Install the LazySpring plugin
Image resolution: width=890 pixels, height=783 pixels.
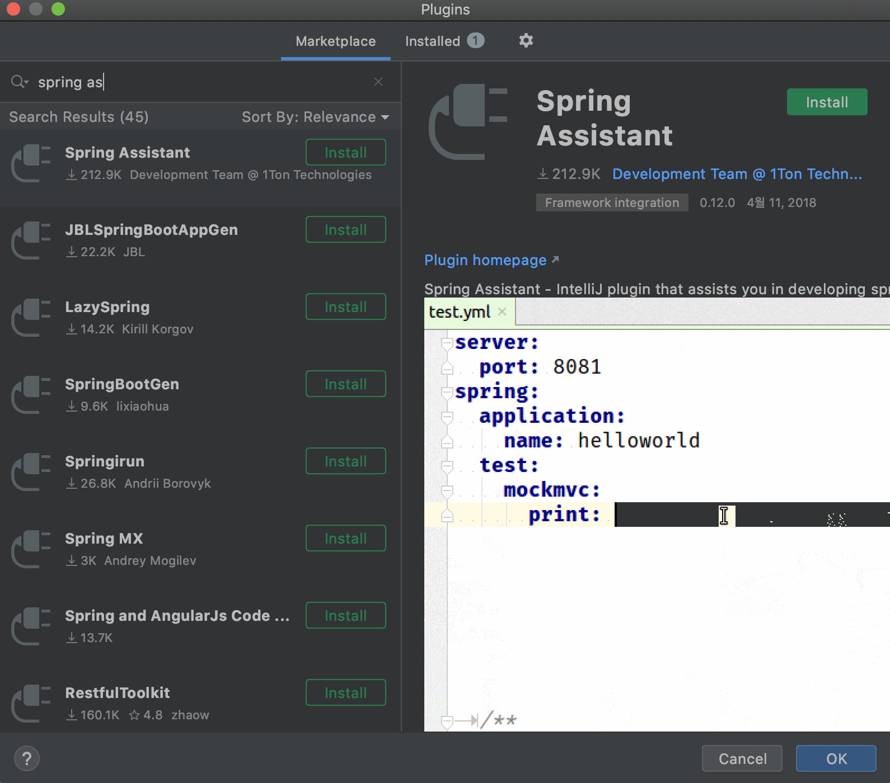pos(346,306)
